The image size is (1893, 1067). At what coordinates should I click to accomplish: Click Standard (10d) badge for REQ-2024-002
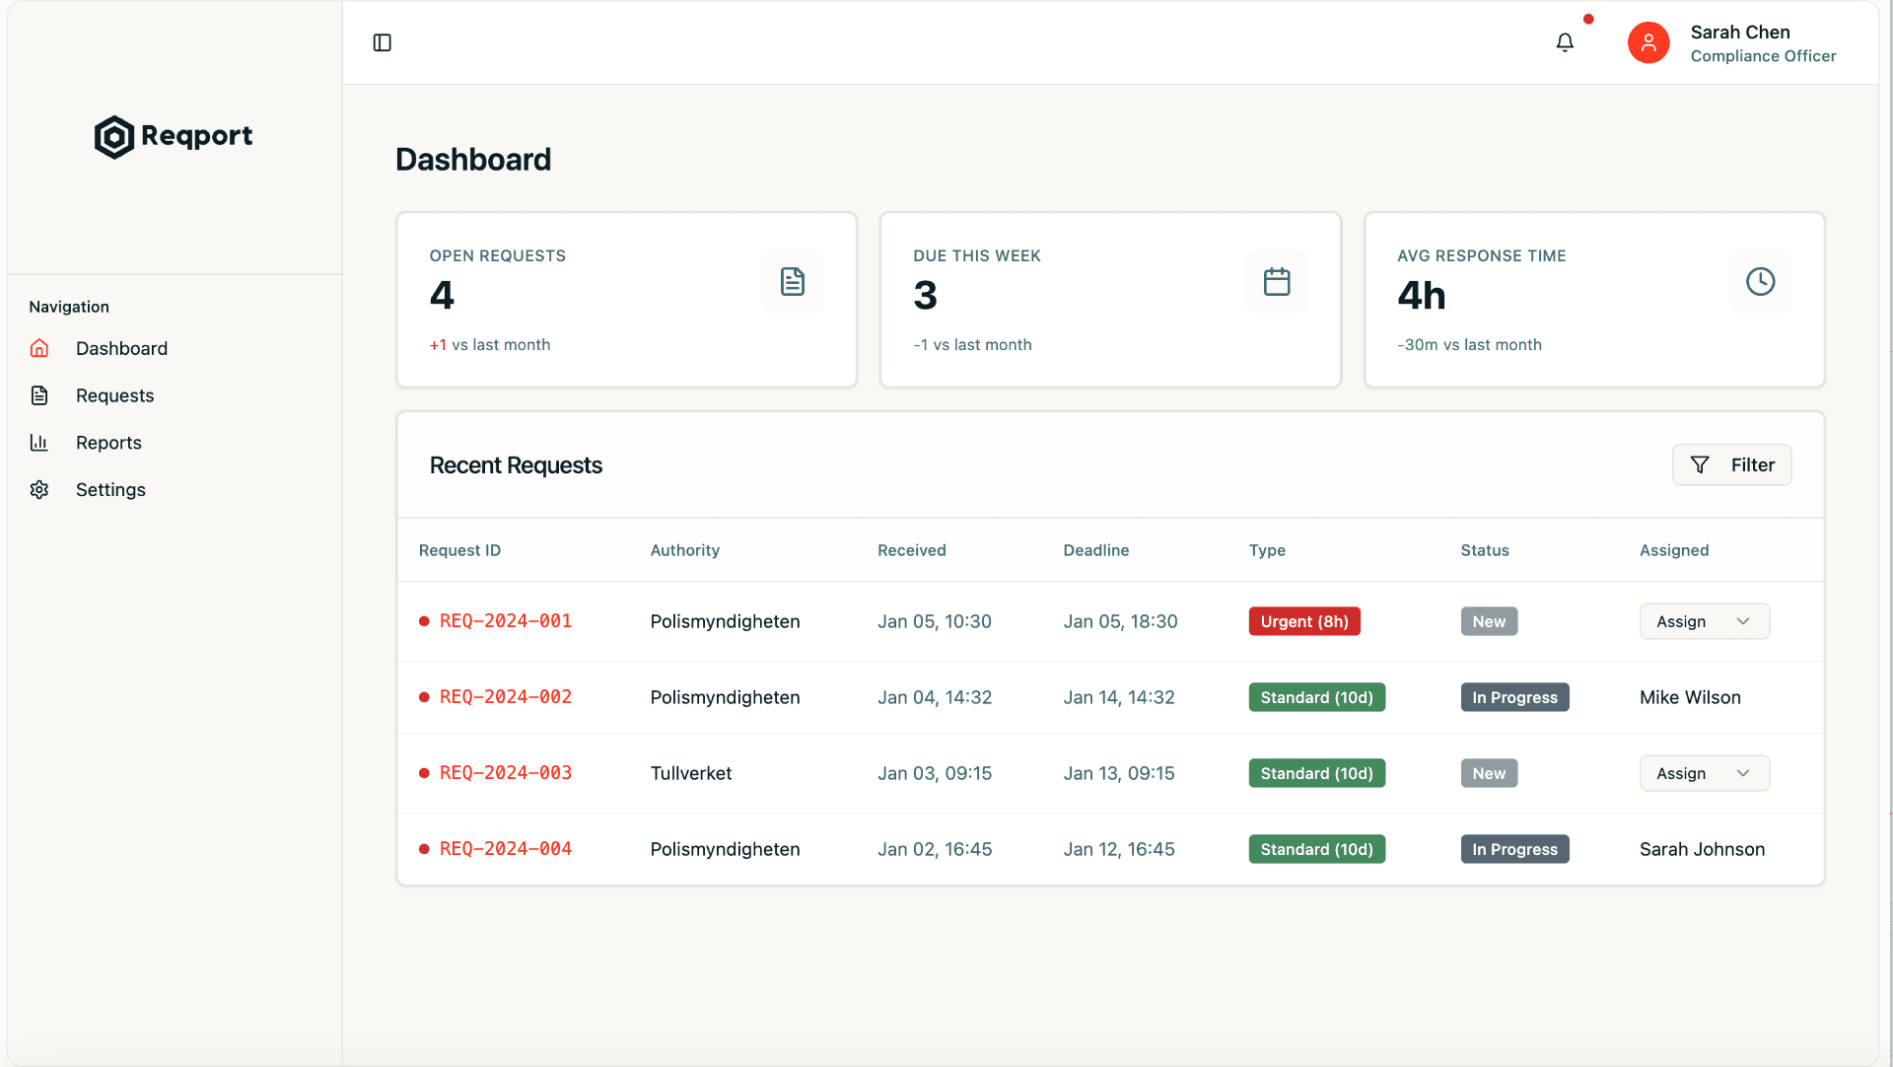(1316, 697)
